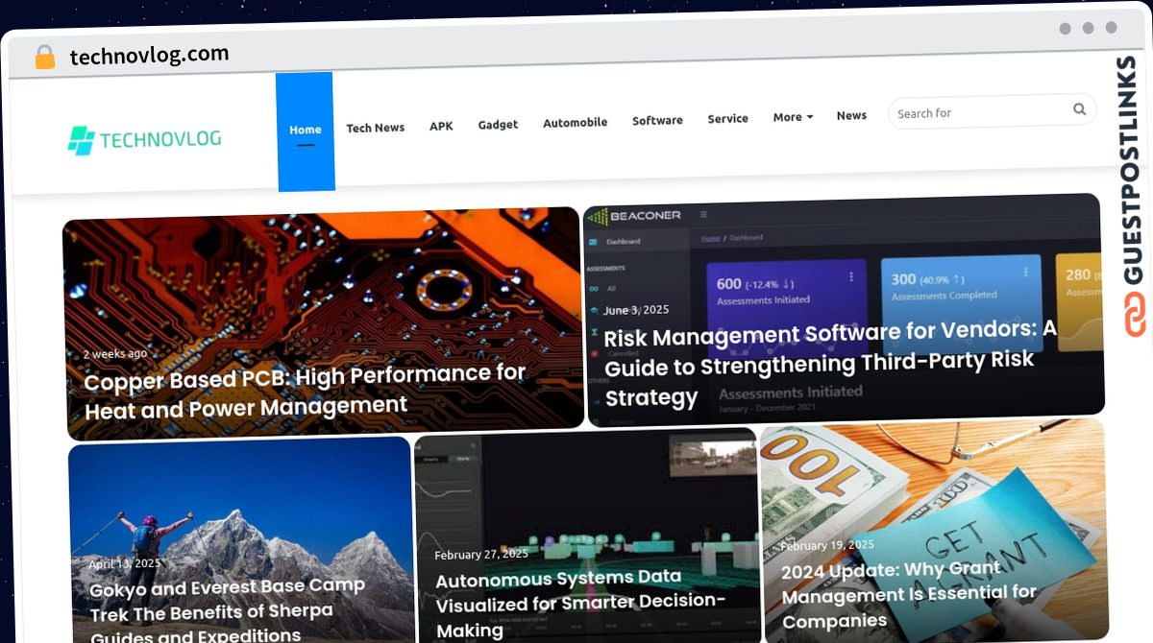Click the '2 weeks ago' date text
Screen dimensions: 1153x643
(115, 354)
